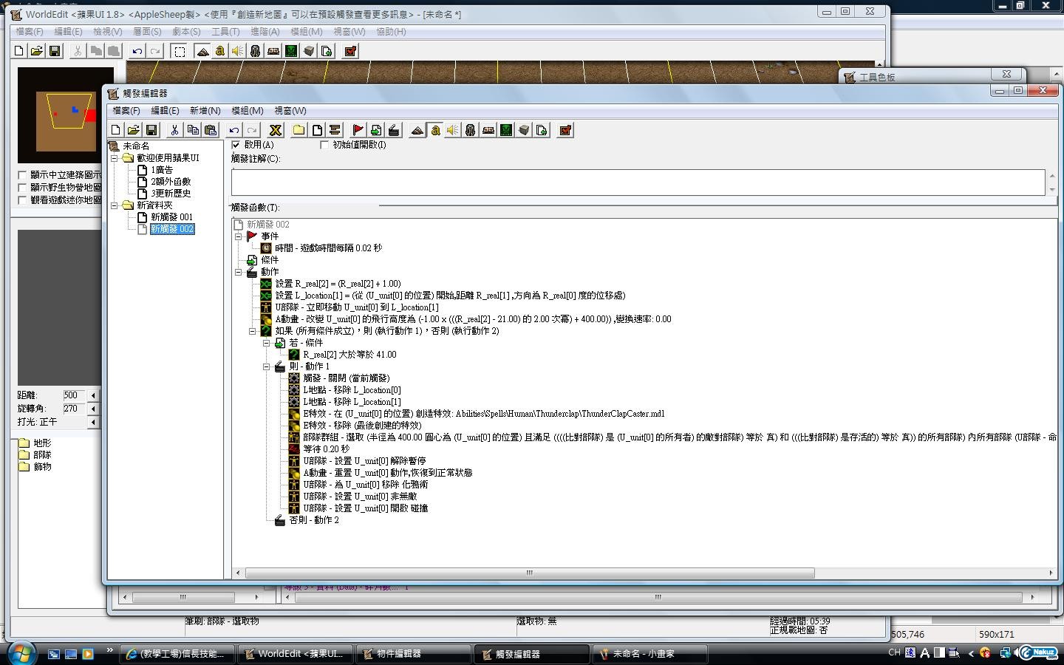The height and width of the screenshot is (665, 1064).
Task: Click the 打光 arrow button
Action: coord(93,422)
